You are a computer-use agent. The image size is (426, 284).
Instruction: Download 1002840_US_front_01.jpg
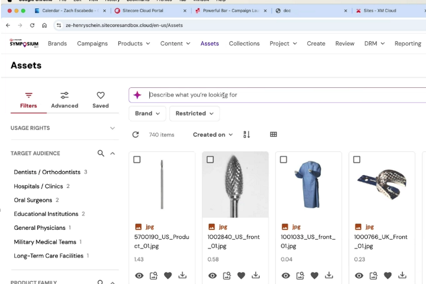coord(256,275)
